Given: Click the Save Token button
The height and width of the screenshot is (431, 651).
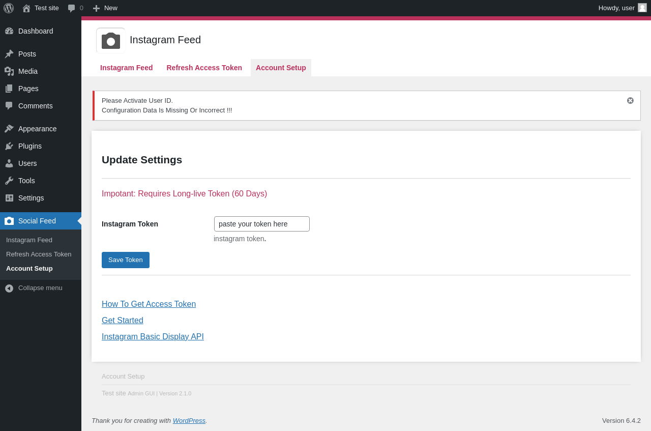Looking at the screenshot, I should [126, 260].
